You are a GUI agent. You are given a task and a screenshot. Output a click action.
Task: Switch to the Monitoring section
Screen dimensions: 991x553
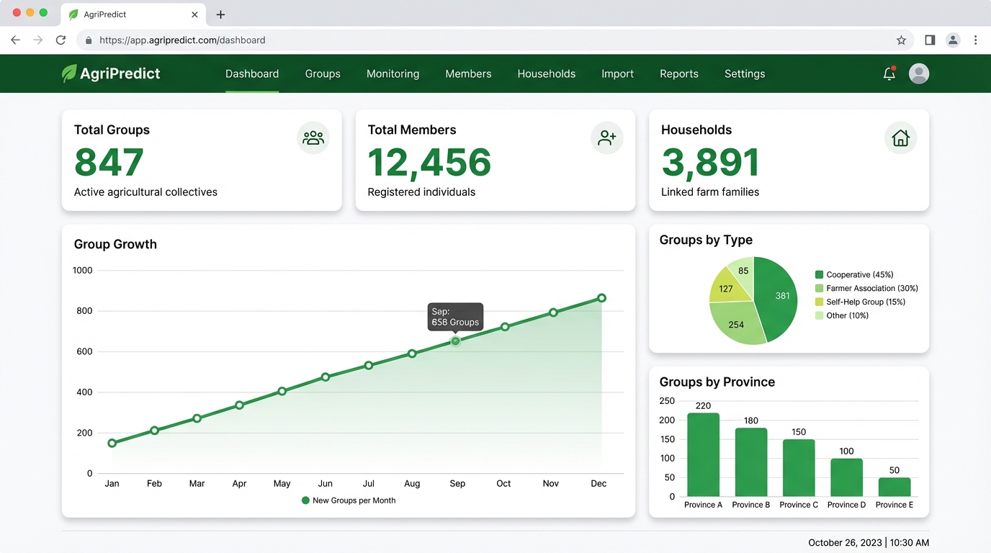pyautogui.click(x=393, y=73)
